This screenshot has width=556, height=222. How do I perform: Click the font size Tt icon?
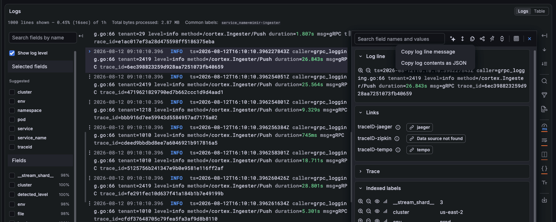(x=544, y=183)
